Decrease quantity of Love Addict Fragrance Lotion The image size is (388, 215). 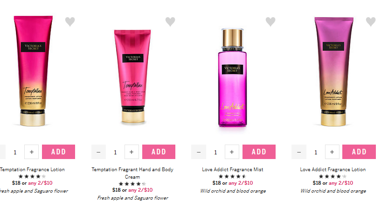coord(299,152)
